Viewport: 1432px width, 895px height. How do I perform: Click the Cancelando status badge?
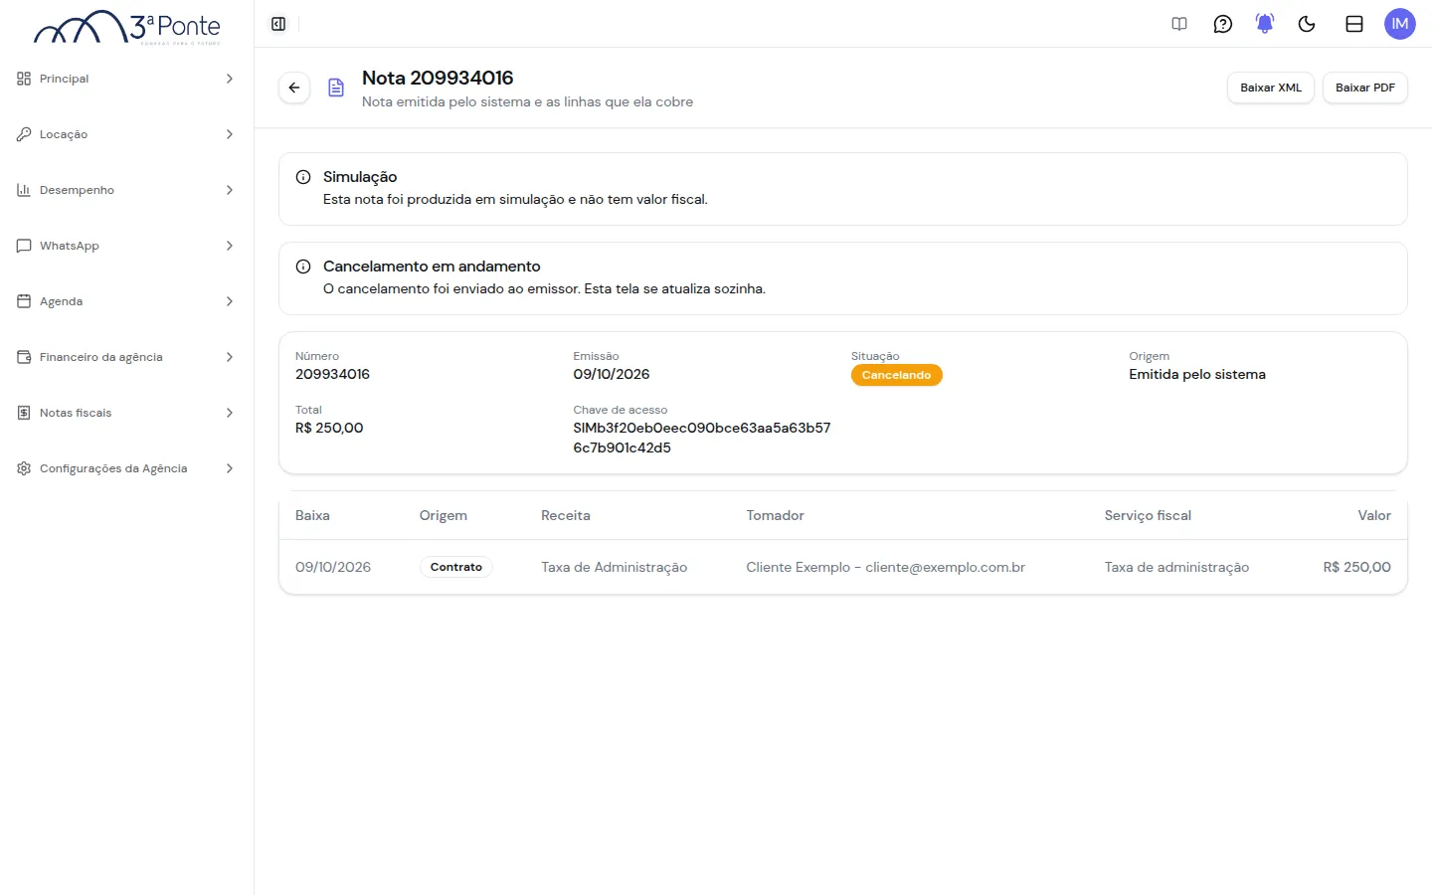pos(896,375)
